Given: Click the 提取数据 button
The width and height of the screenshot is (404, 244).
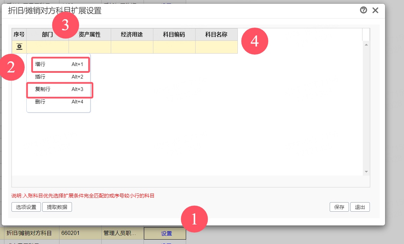Looking at the screenshot, I should click(x=57, y=207).
